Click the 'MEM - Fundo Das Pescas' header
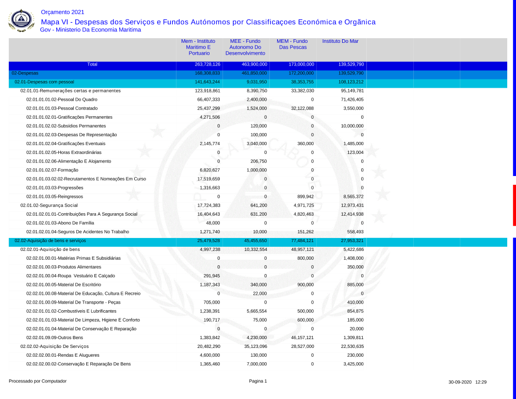This screenshot has height=399, width=516. pos(292,44)
